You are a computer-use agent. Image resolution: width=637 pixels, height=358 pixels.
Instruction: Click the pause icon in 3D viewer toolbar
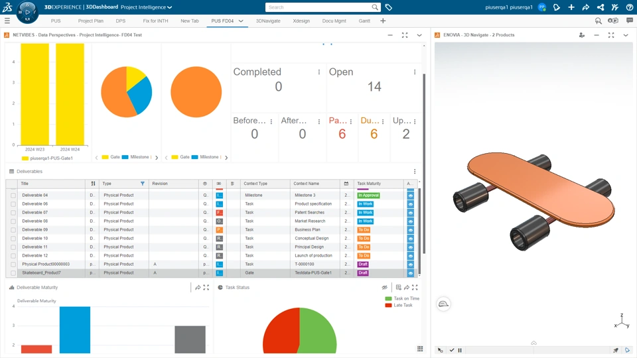point(460,350)
